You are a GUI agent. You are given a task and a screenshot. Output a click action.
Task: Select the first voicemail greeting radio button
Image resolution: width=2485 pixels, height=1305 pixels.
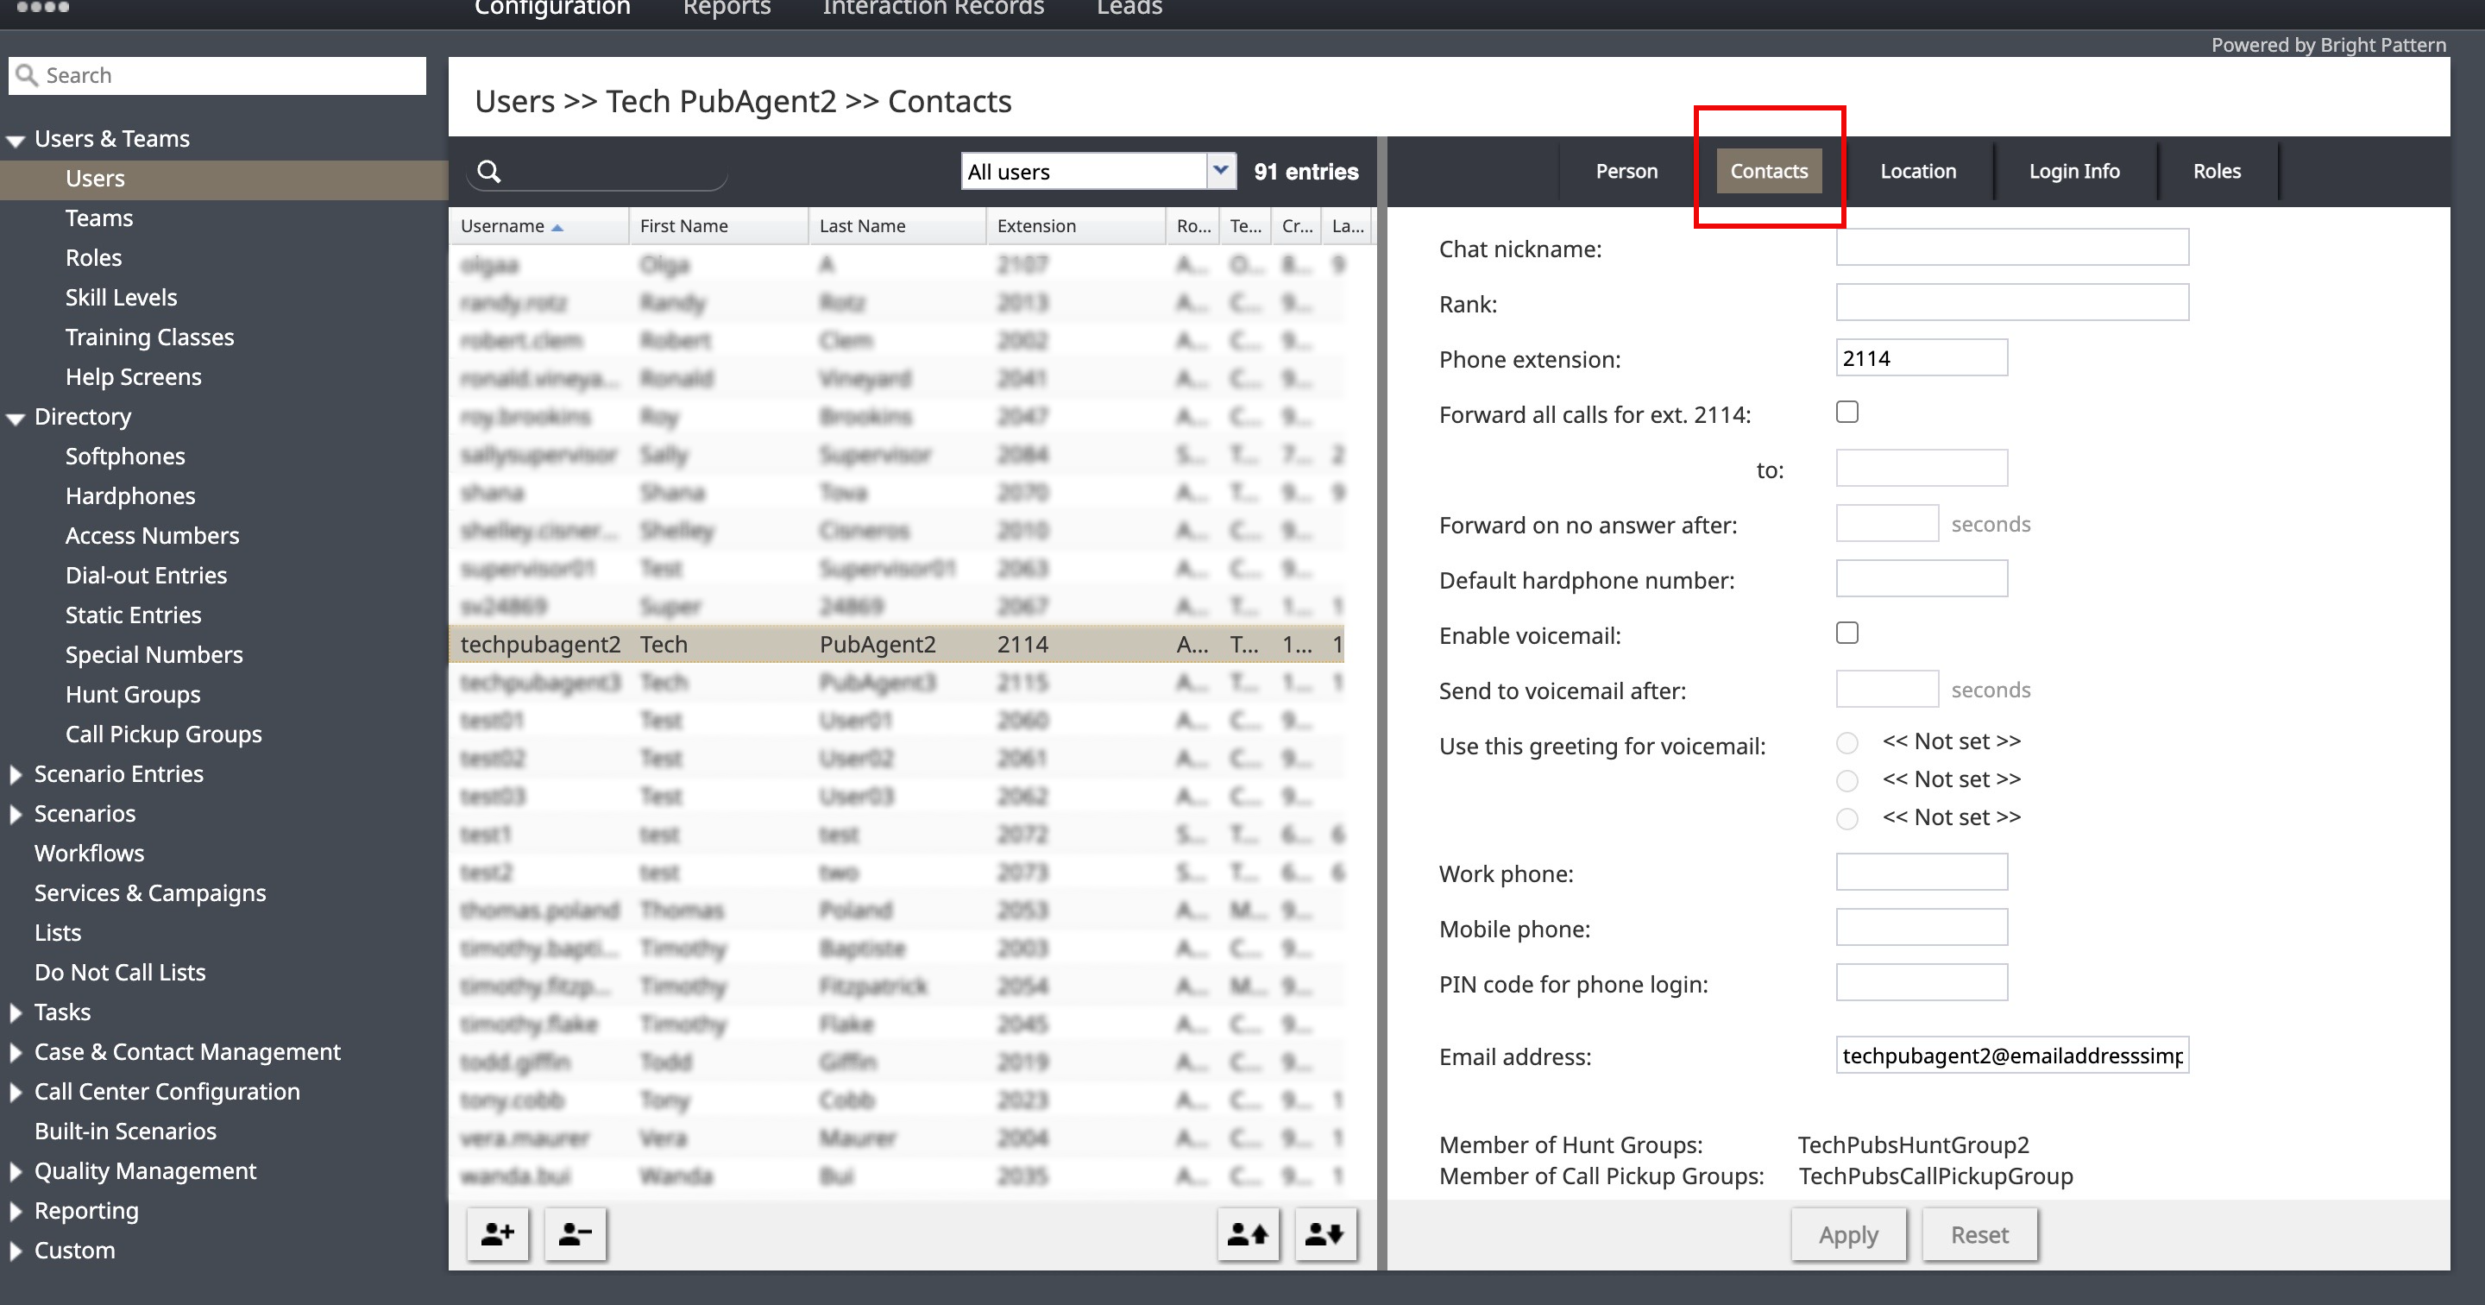point(1846,742)
